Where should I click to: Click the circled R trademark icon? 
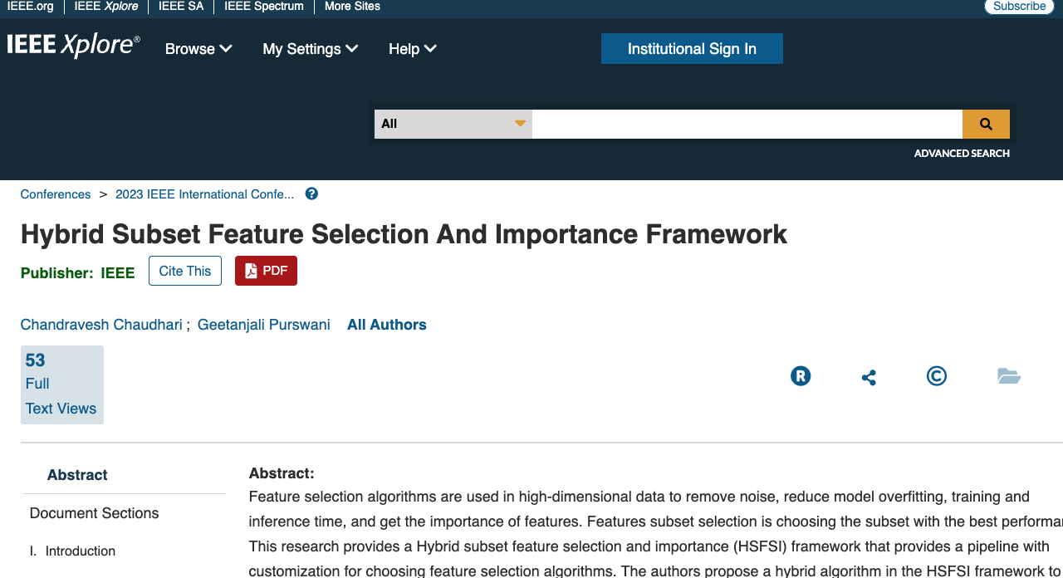pos(800,375)
